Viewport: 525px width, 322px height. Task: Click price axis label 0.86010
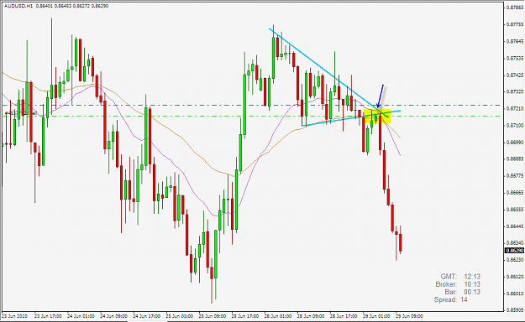[x=515, y=293]
